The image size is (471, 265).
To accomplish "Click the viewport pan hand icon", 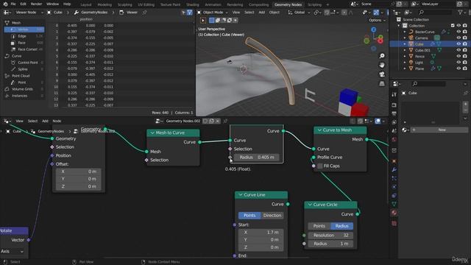I will coord(382,66).
